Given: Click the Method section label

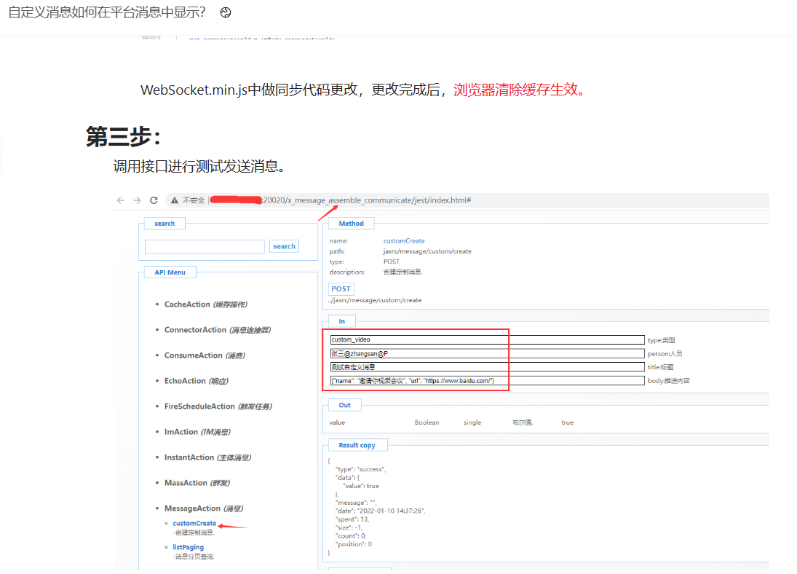Looking at the screenshot, I should tap(352, 224).
